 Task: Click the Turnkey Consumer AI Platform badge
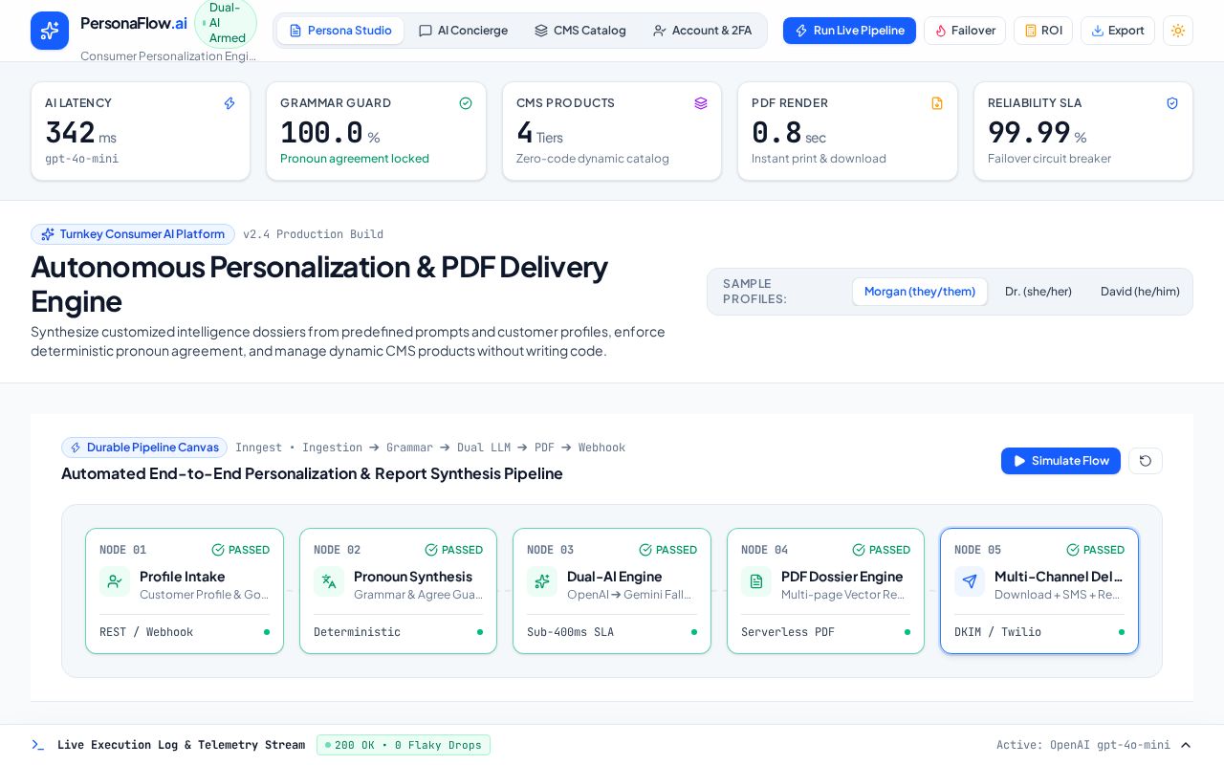(x=133, y=234)
